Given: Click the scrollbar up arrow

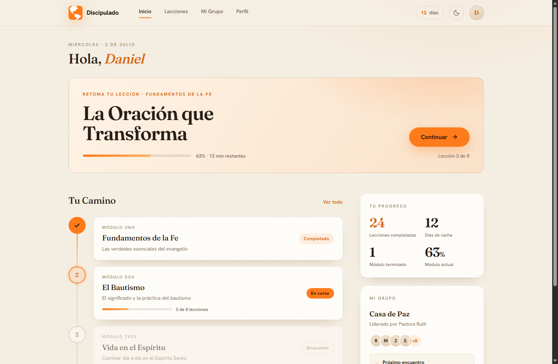Looking at the screenshot, I should point(555,3).
